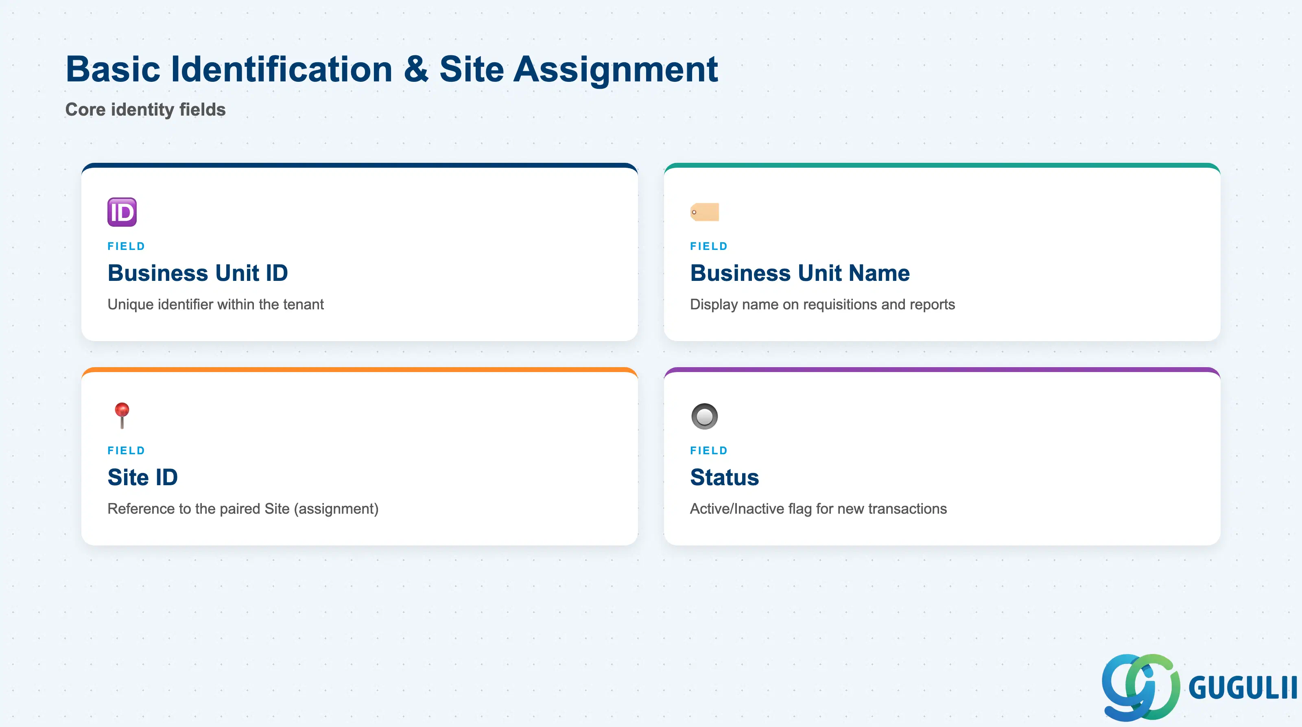
Task: Click FIELD label above Site ID
Action: (127, 451)
